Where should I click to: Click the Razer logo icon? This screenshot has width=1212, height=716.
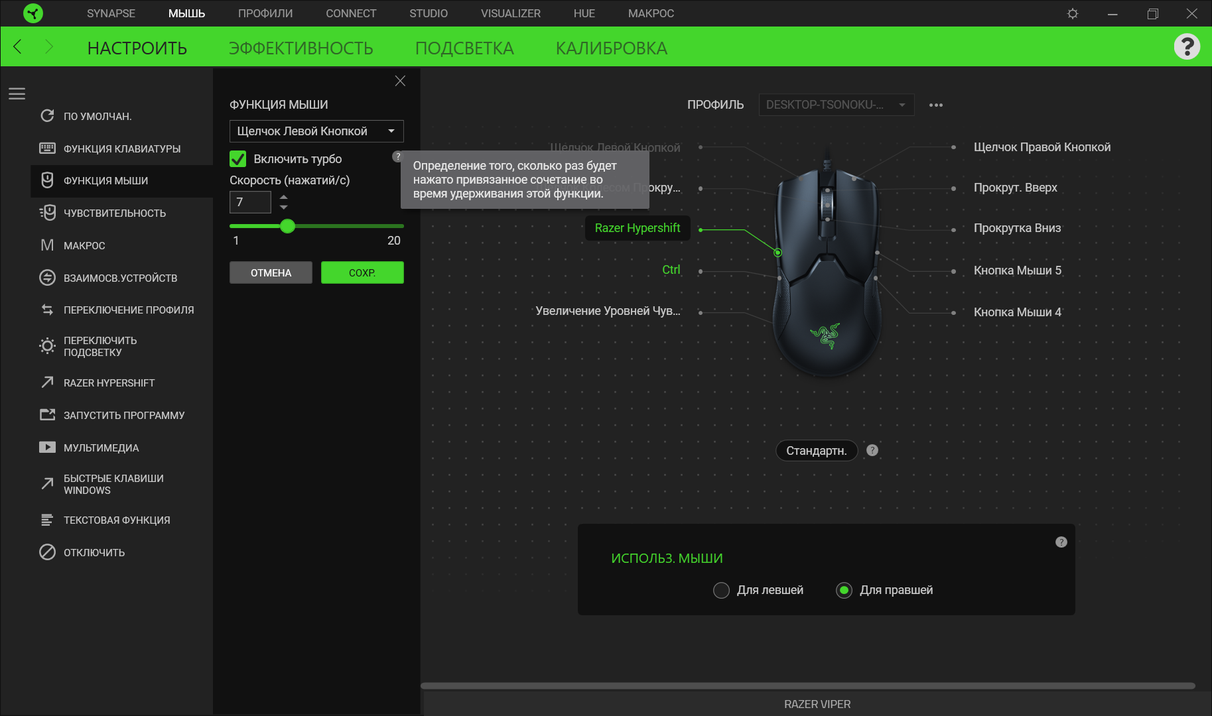pos(33,13)
